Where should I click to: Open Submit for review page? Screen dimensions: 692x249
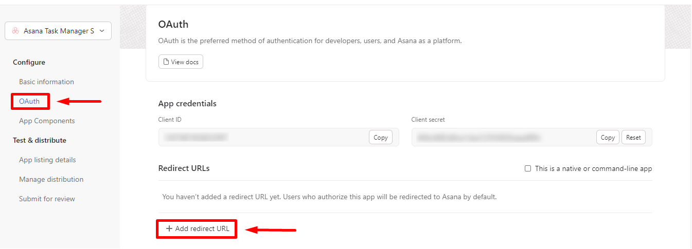[47, 199]
